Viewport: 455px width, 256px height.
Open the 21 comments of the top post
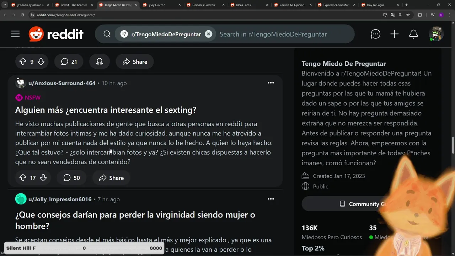(x=69, y=62)
